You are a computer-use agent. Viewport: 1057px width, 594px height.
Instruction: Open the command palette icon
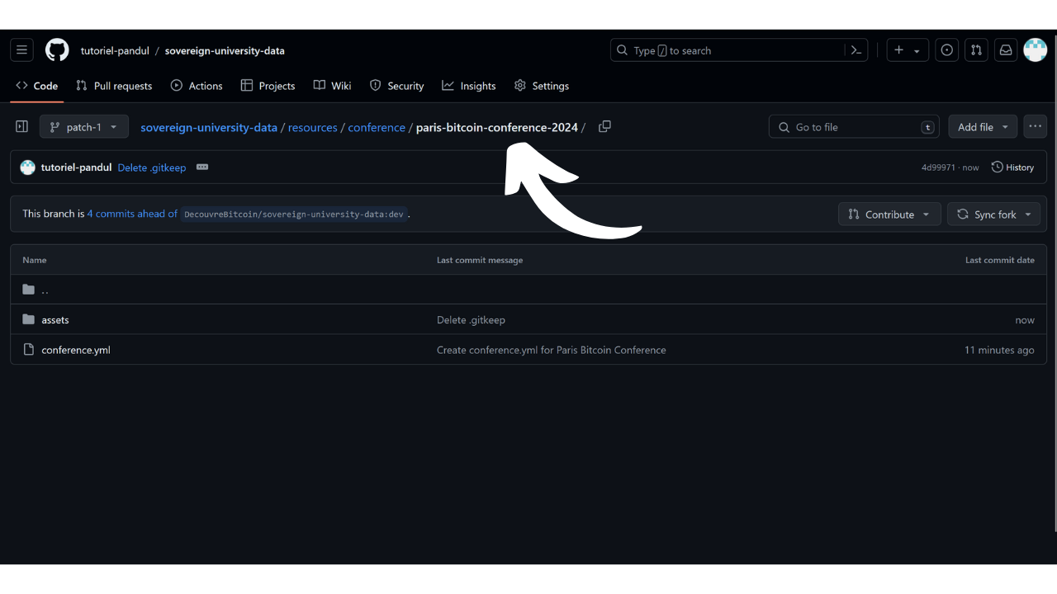[856, 50]
